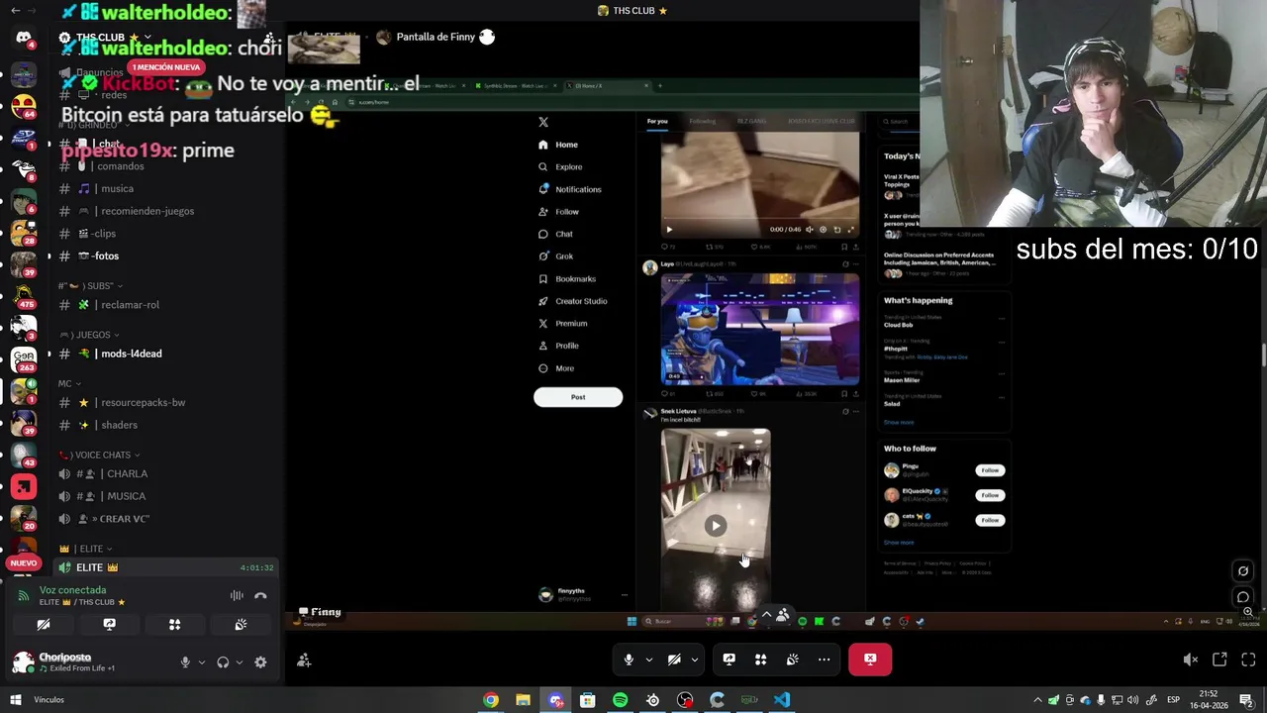1267x713 pixels.
Task: Launch Spotify from the Windows taskbar
Action: (620, 700)
